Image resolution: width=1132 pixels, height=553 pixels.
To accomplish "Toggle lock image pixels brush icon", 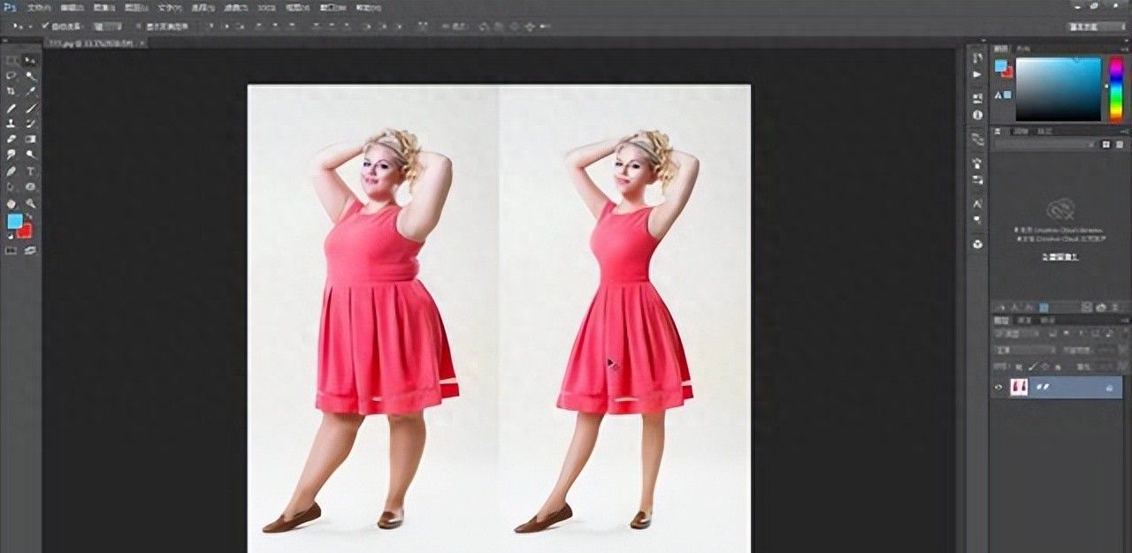I will [x=1033, y=367].
